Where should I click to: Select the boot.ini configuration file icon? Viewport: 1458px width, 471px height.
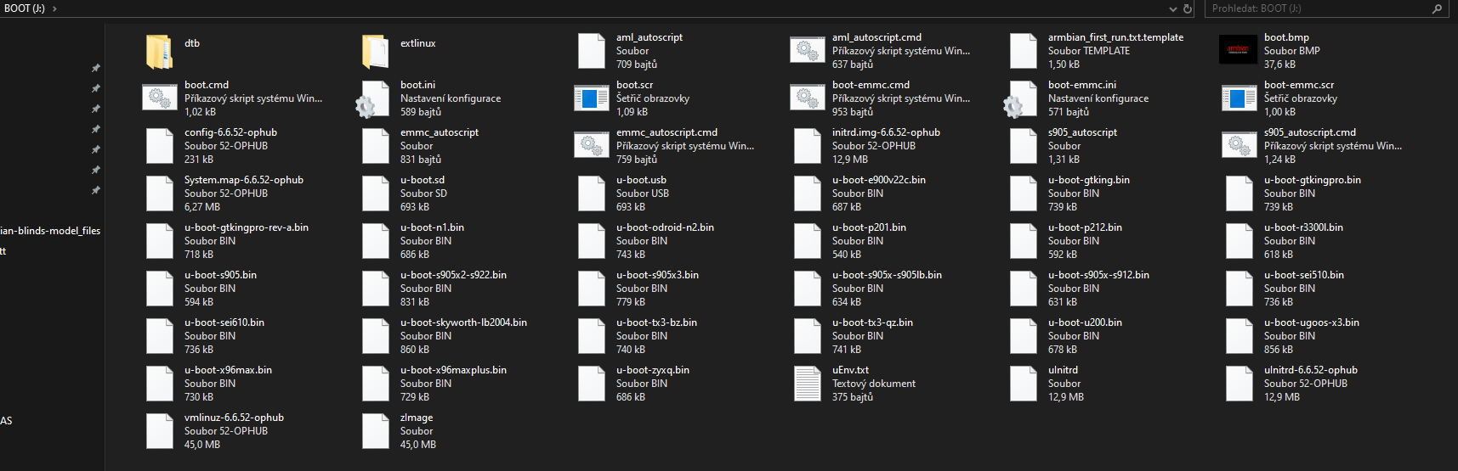[375, 98]
